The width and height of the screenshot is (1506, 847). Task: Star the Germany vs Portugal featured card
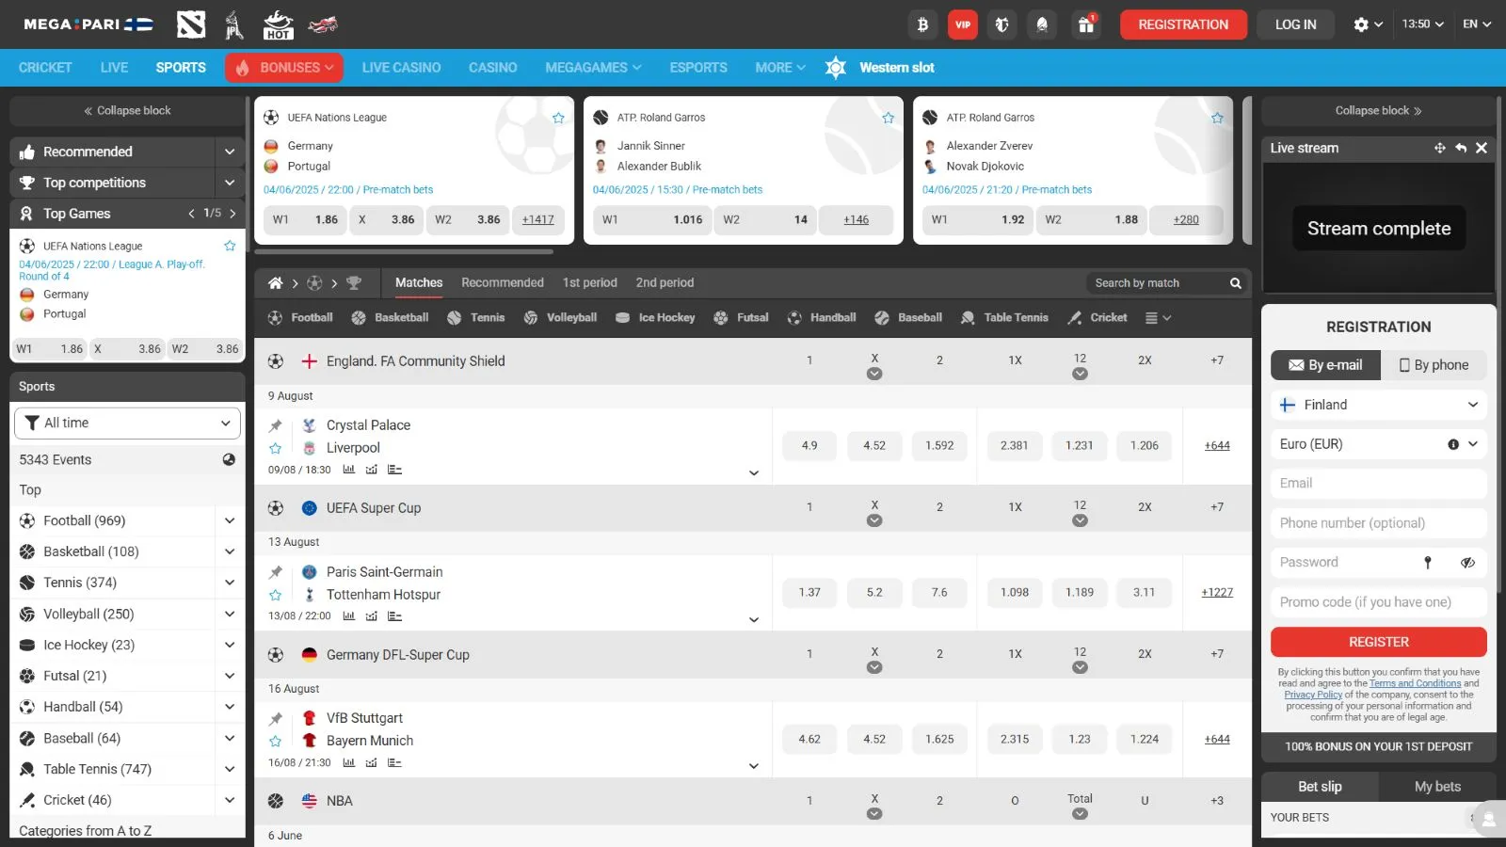pos(558,118)
